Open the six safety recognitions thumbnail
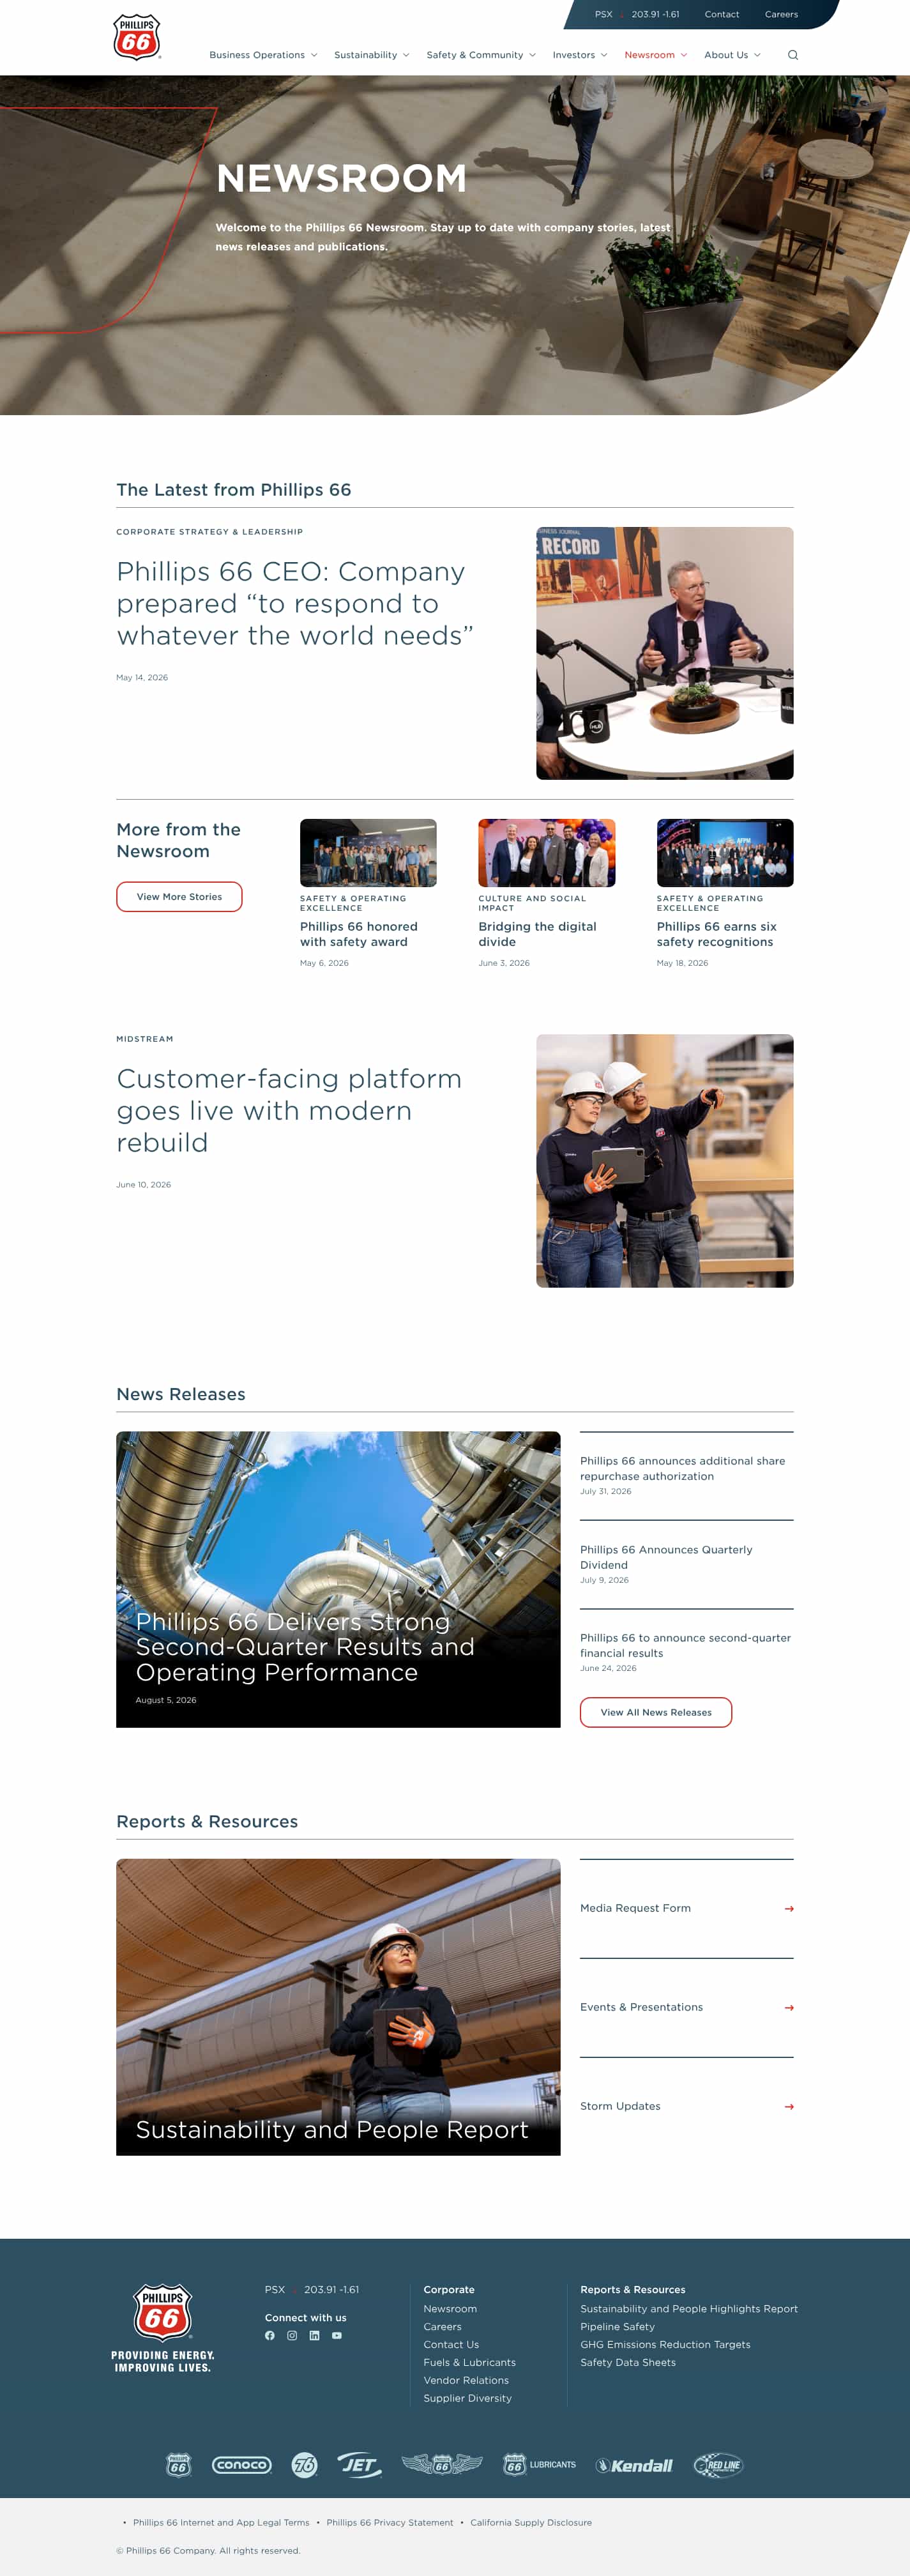 tap(725, 853)
